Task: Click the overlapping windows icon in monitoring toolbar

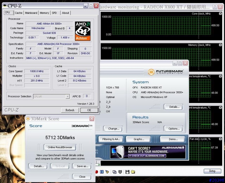Action: point(114,172)
